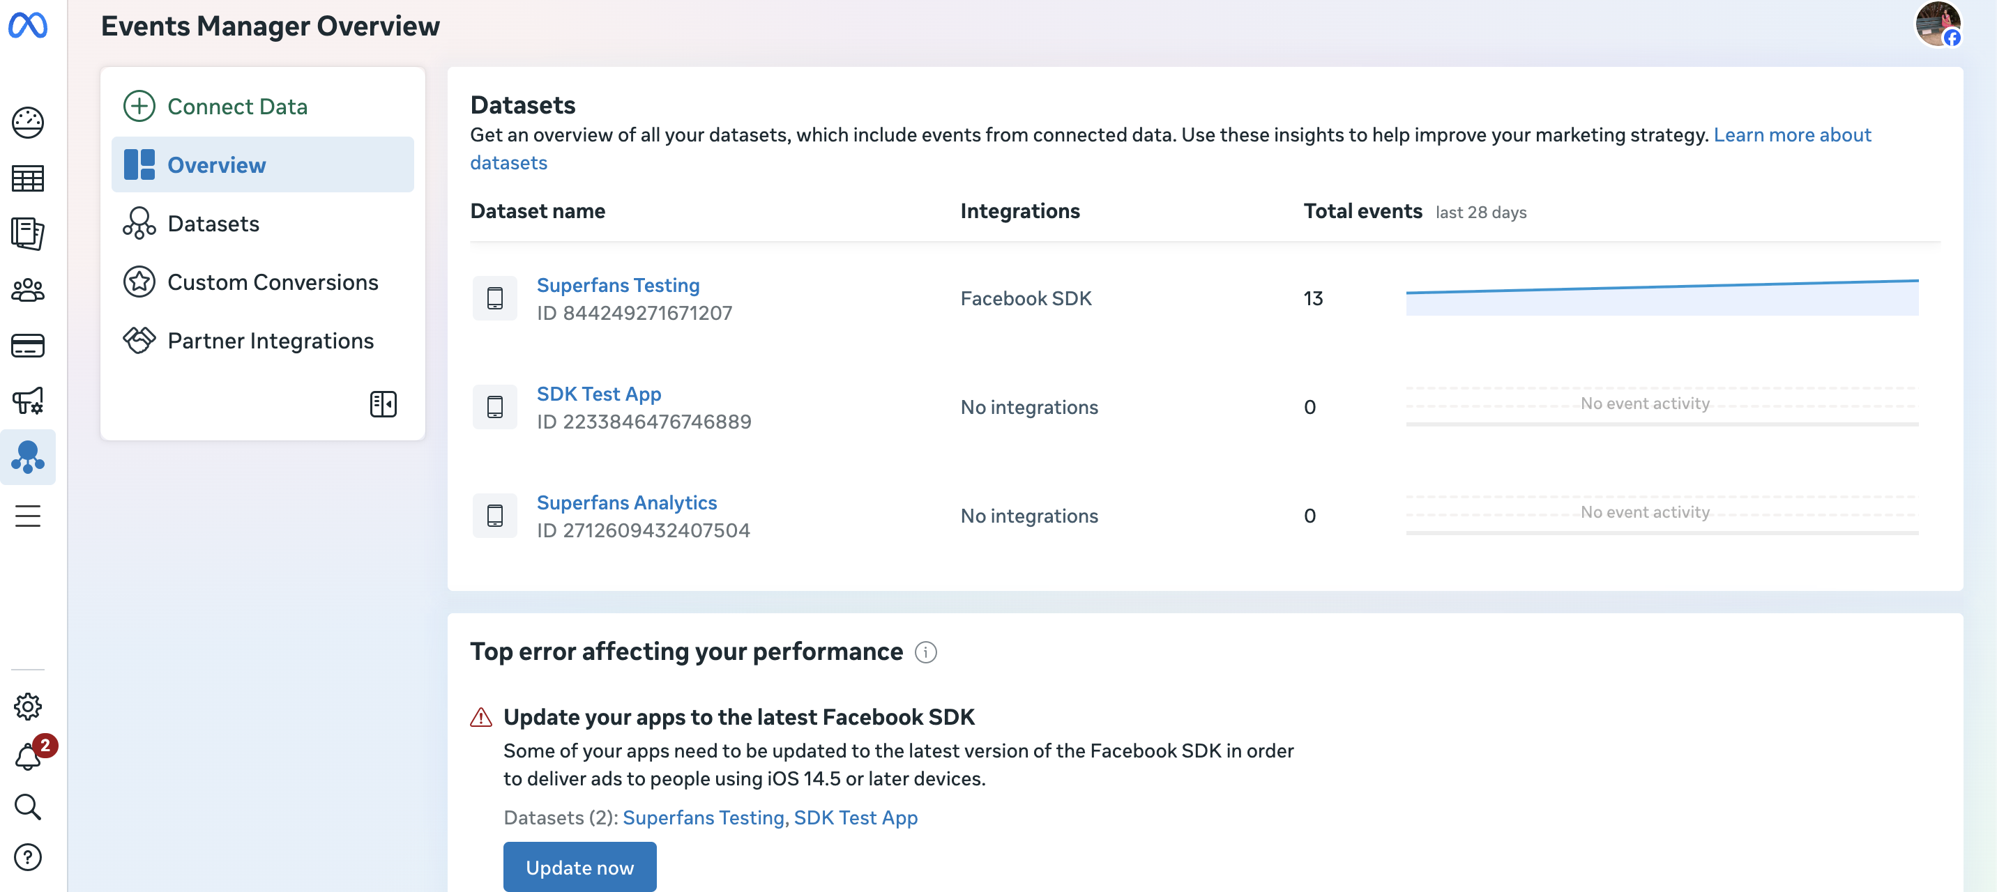1997x892 pixels.
Task: Collapse the navigation panel toggle
Action: 383,403
